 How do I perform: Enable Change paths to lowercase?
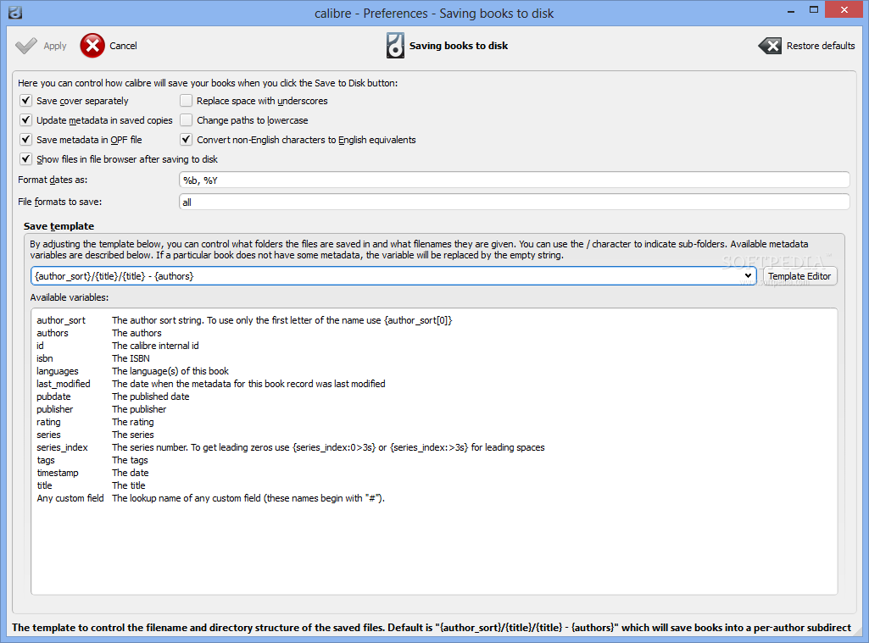[187, 119]
